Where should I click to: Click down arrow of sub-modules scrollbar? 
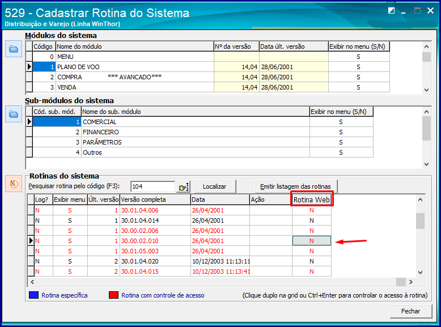[426, 164]
